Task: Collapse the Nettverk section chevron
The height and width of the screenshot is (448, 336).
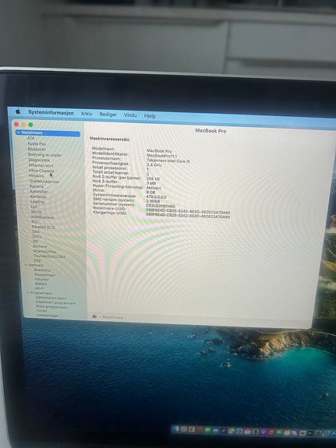Action: 27,265
